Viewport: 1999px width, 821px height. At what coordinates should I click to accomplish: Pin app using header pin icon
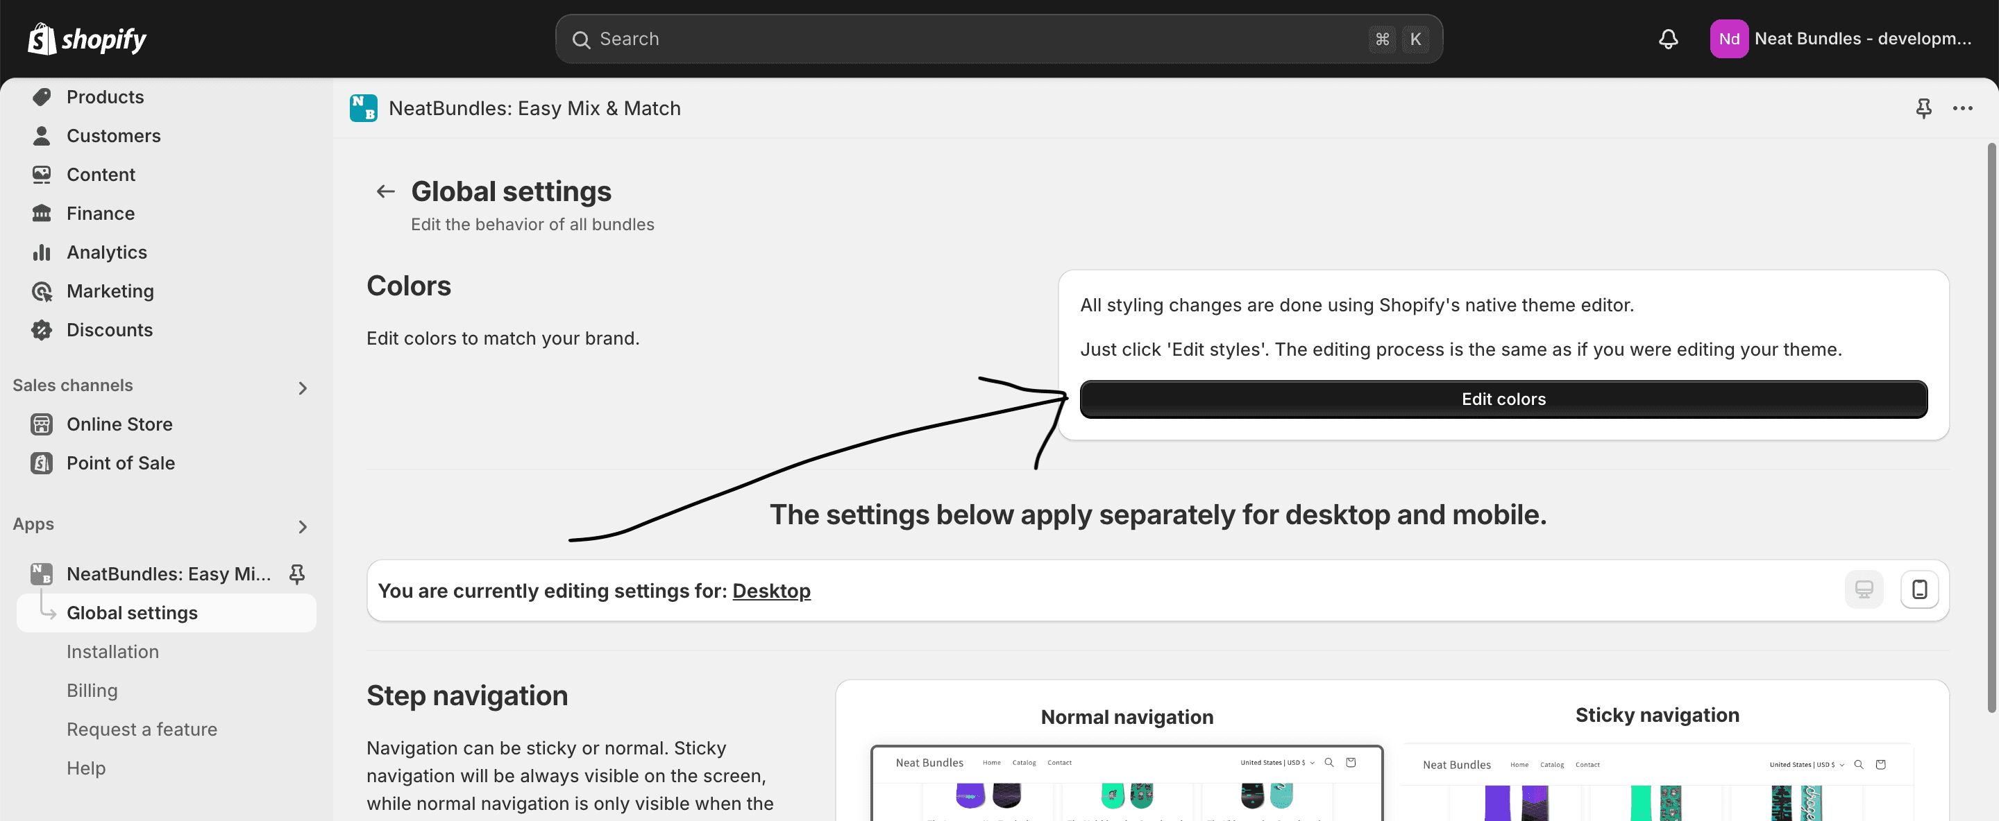tap(1924, 107)
